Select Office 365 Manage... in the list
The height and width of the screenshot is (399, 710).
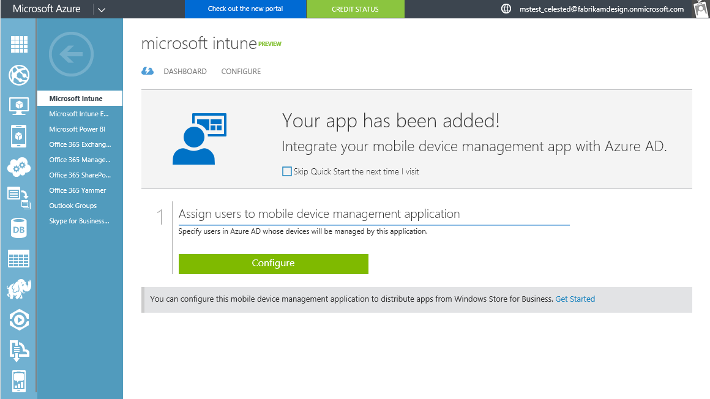tap(80, 160)
